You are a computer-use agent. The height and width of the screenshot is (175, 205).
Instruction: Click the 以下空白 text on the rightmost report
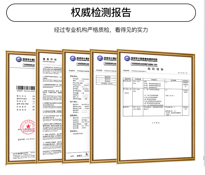[x=155, y=123]
